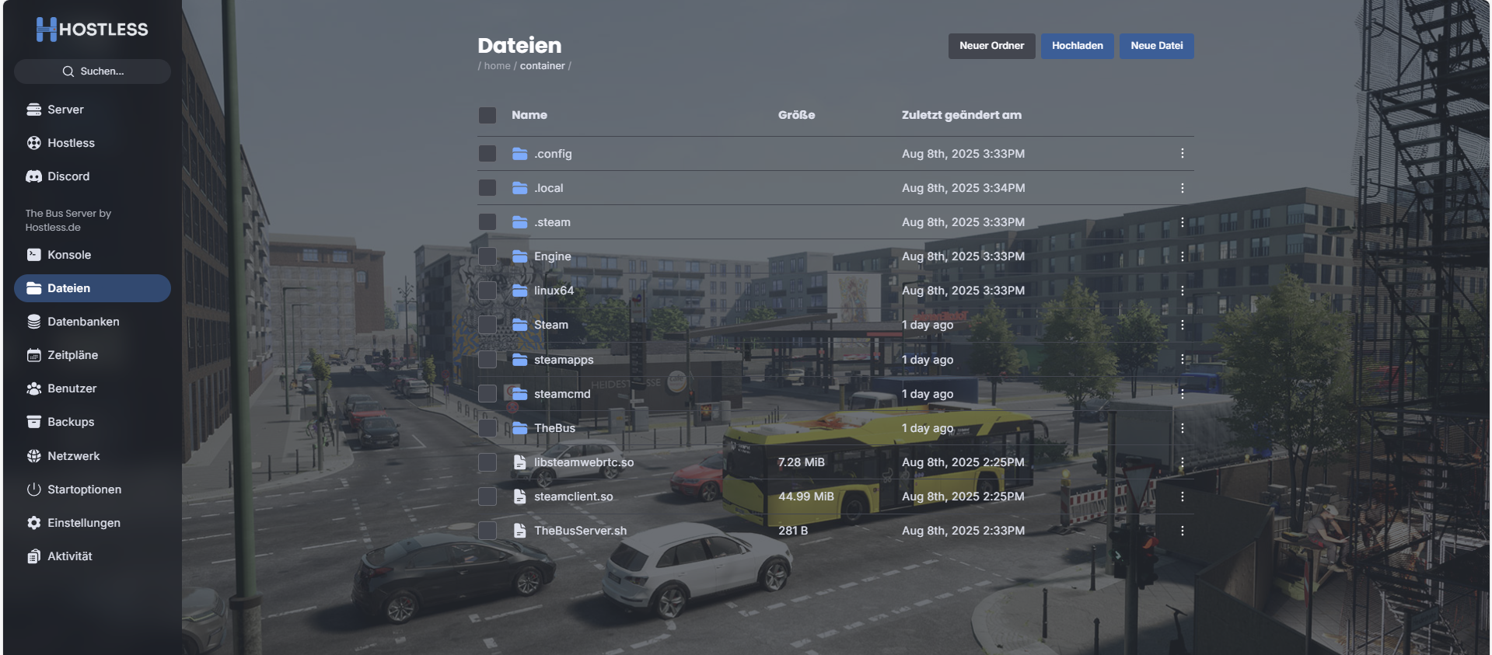Click the Zeitpläne calendar icon
Viewport: 1492px width, 655px height.
click(x=33, y=355)
